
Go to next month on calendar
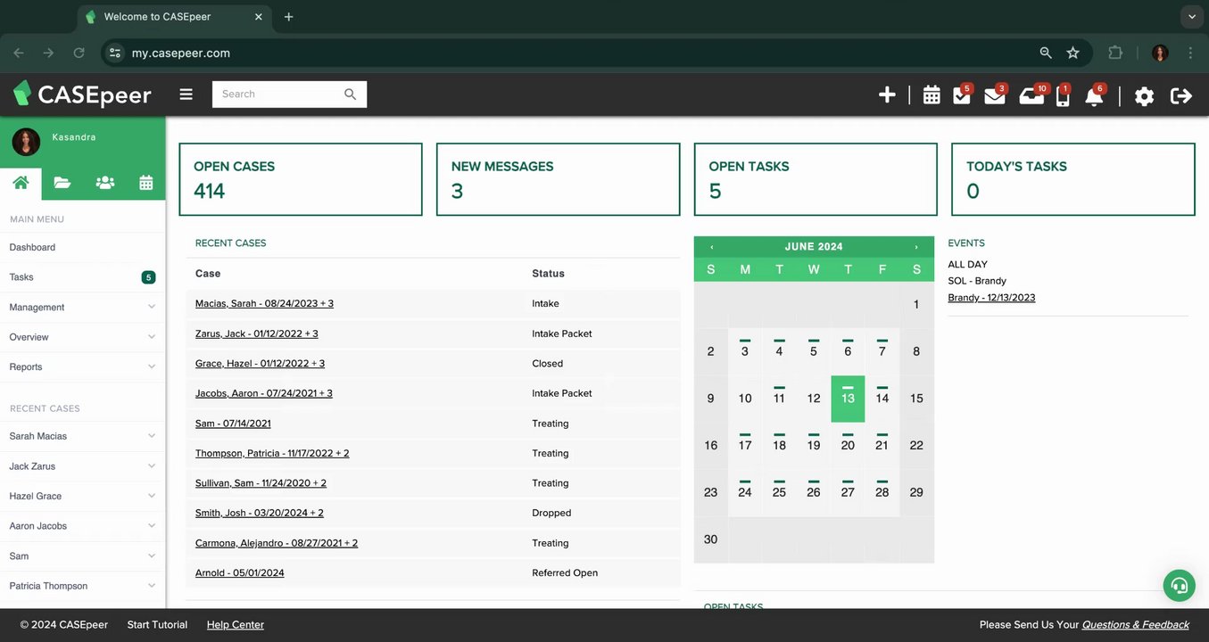tap(915, 247)
